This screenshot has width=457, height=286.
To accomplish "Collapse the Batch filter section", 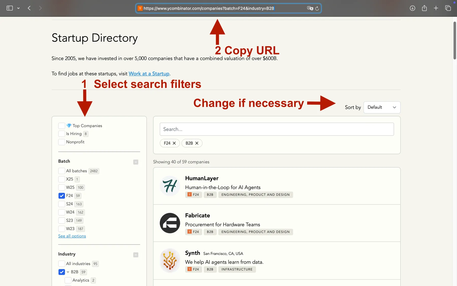I will click(136, 162).
